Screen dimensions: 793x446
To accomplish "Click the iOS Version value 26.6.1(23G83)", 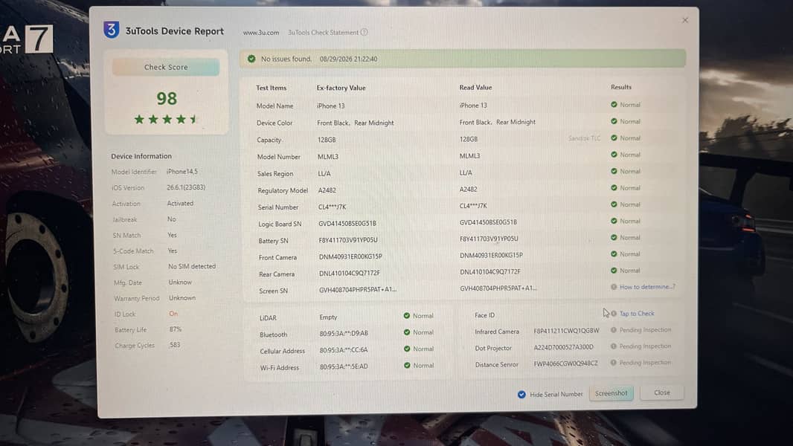I will (186, 187).
